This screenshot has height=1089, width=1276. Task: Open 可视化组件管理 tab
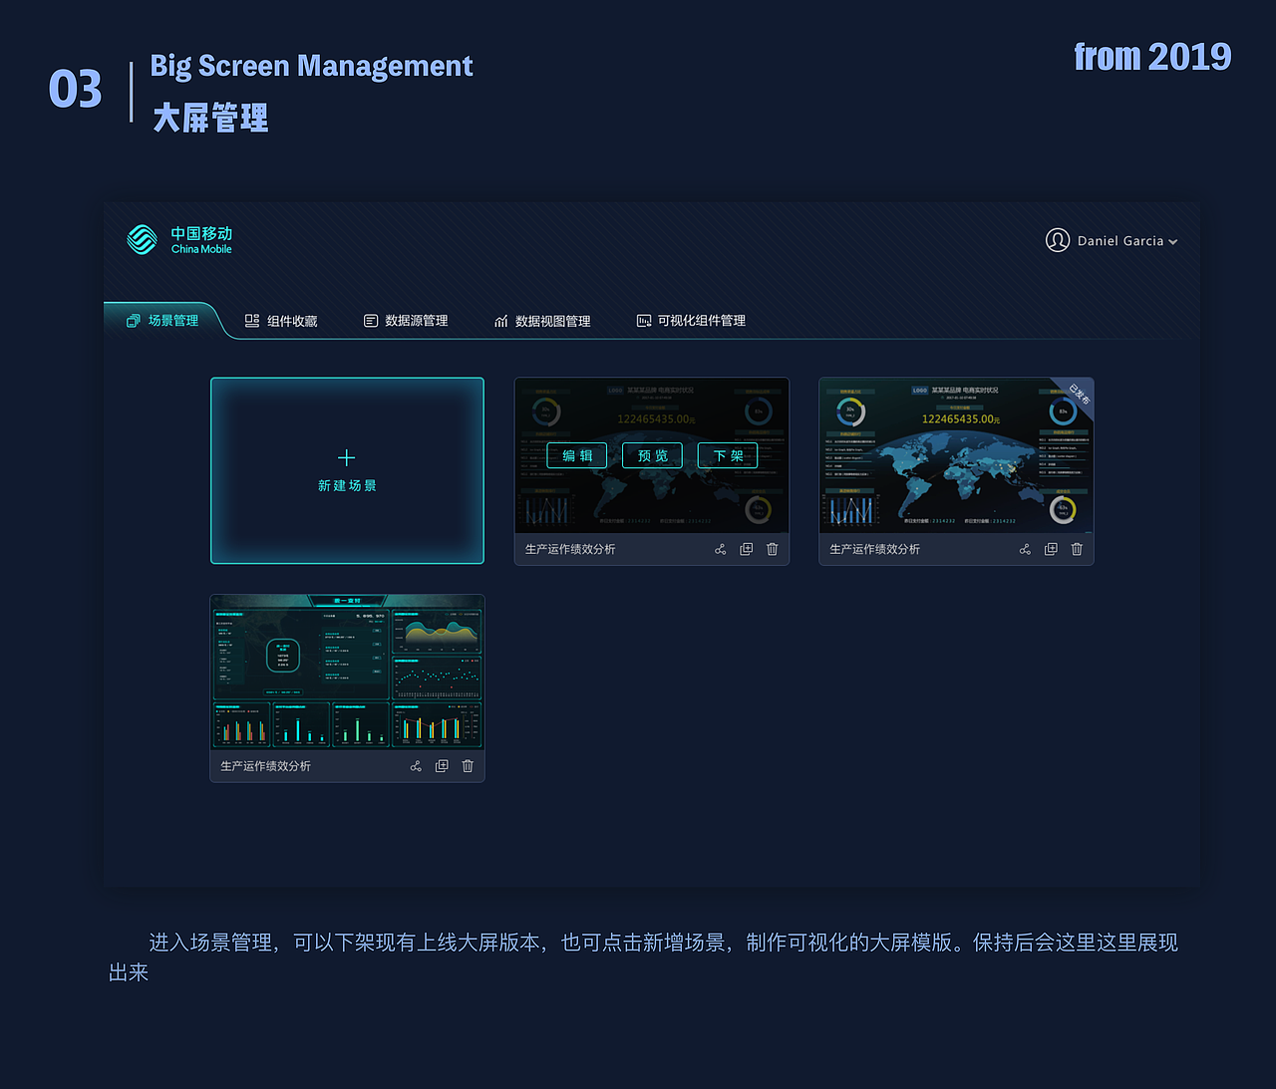691,321
